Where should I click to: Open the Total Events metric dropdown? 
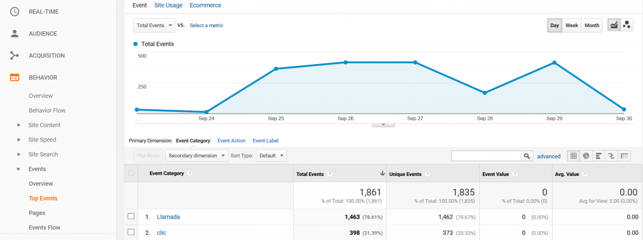click(154, 25)
